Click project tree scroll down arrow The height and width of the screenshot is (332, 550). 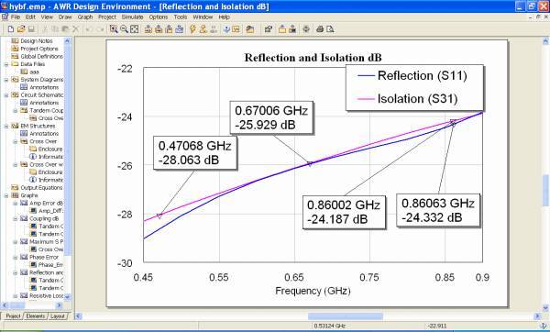pyautogui.click(x=67, y=297)
